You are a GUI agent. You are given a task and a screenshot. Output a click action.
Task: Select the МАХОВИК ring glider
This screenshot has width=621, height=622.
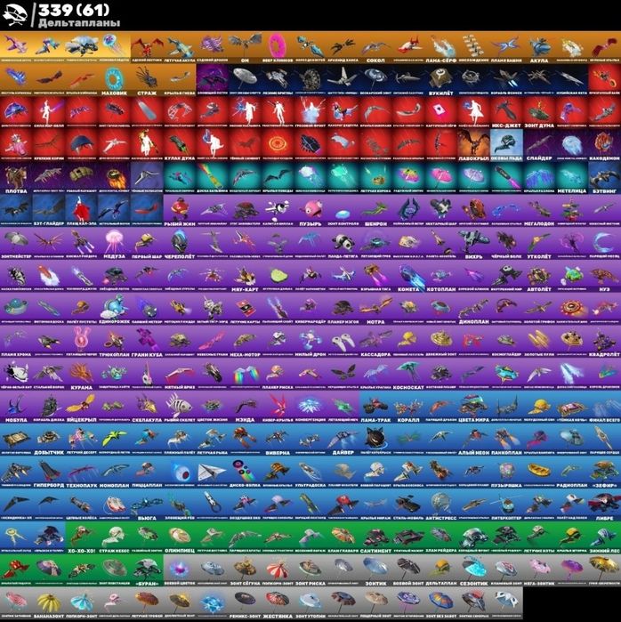pos(114,80)
